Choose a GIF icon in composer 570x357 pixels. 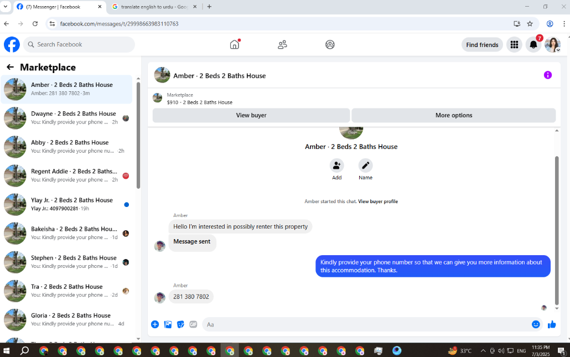click(193, 324)
